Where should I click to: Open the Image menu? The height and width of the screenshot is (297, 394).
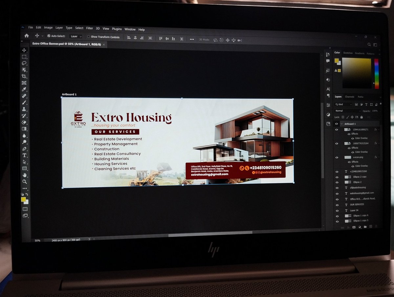click(x=48, y=28)
